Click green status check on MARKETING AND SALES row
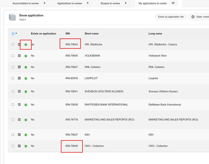 (x=26, y=120)
